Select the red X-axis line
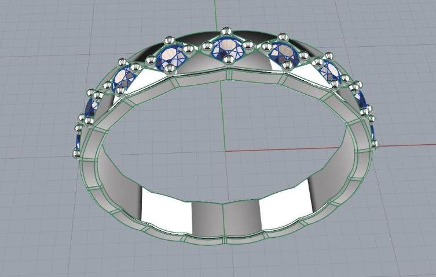The width and height of the screenshot is (436, 277). [x=330, y=148]
